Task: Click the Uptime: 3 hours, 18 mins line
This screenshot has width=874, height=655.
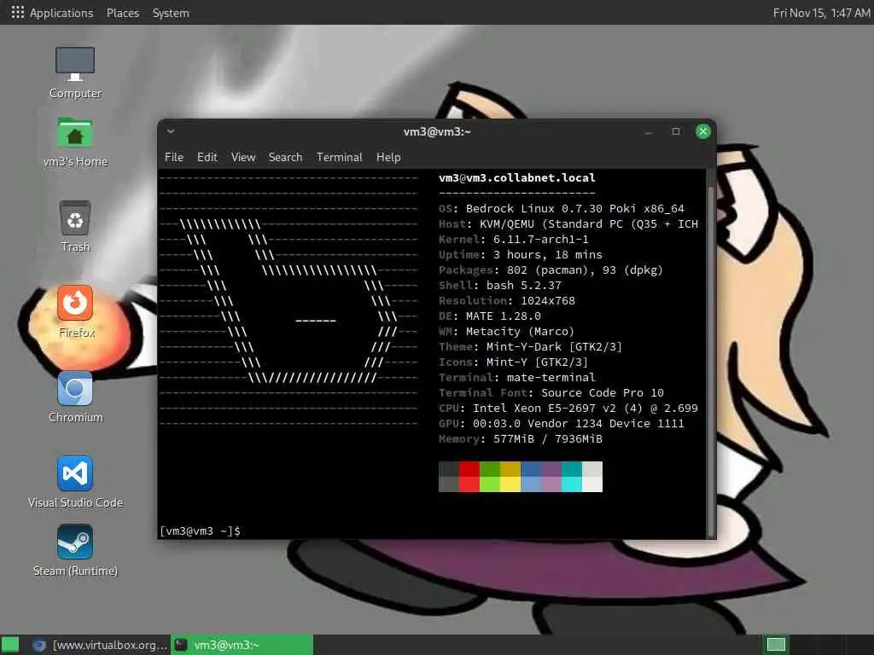Action: click(x=521, y=254)
